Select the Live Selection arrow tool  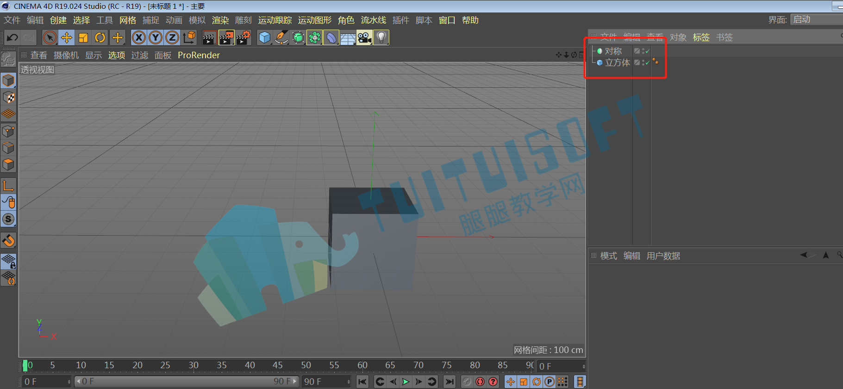coord(50,37)
